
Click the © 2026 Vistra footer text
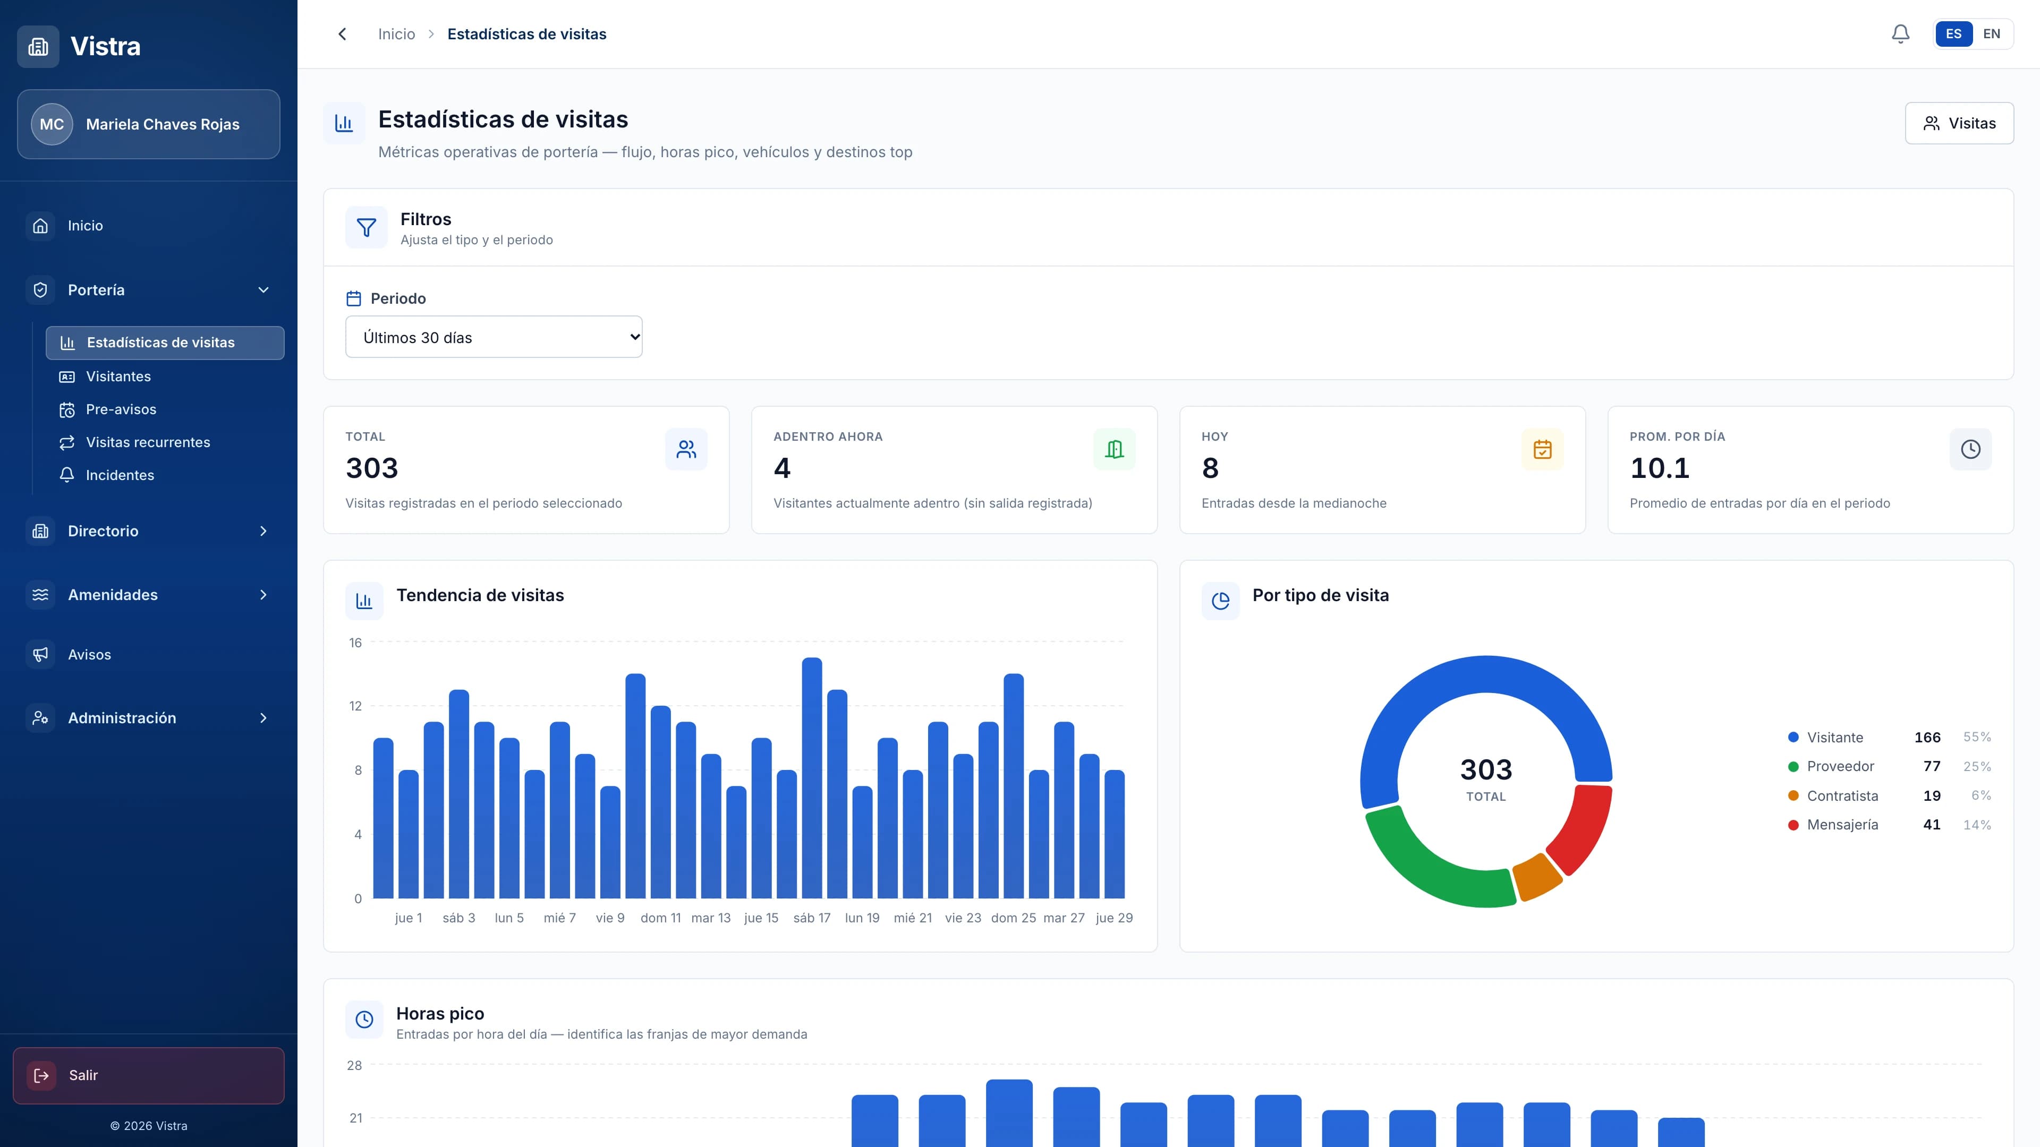point(148,1126)
